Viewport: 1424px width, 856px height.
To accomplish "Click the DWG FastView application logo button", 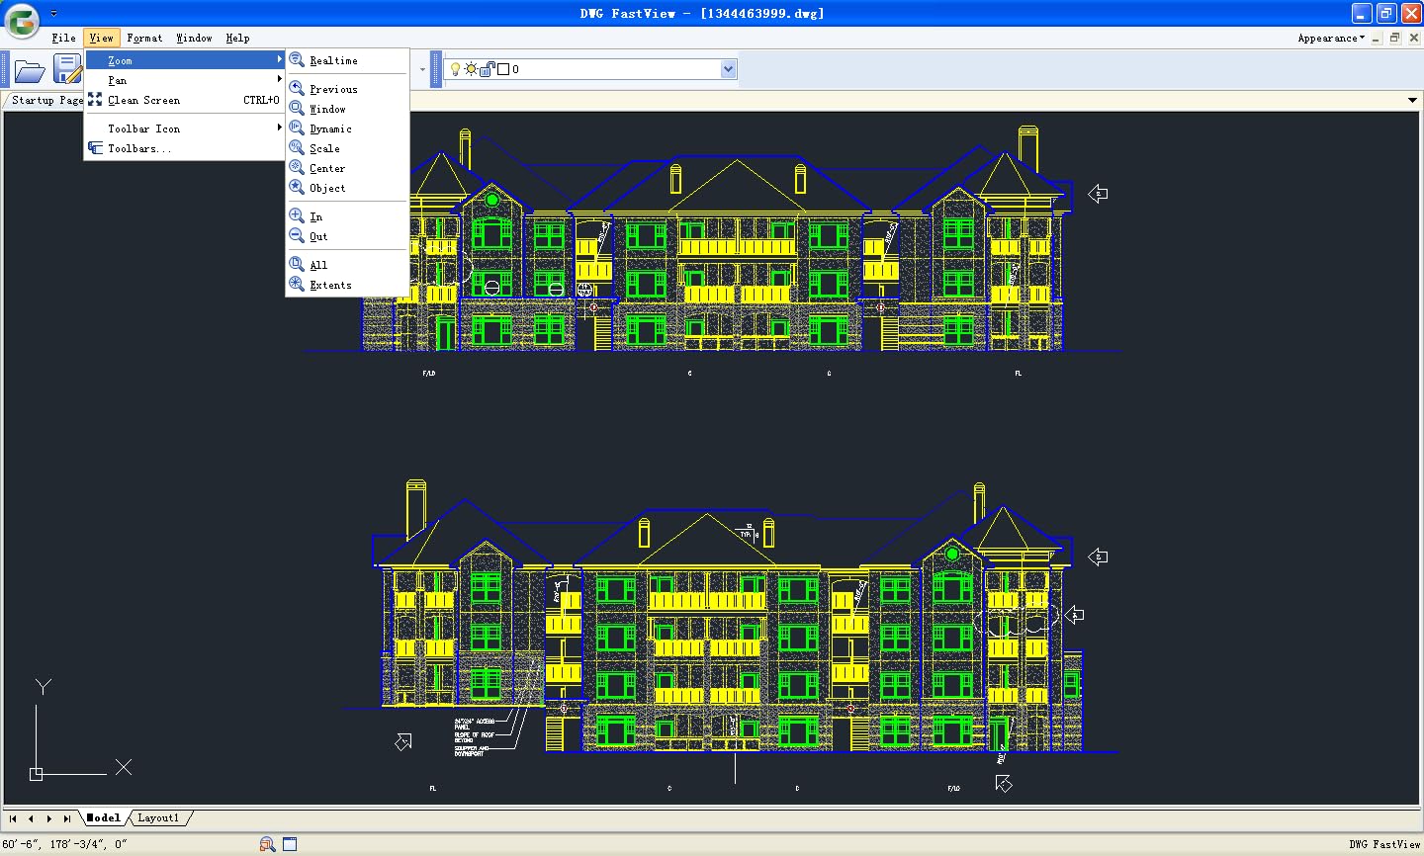I will pyautogui.click(x=22, y=20).
